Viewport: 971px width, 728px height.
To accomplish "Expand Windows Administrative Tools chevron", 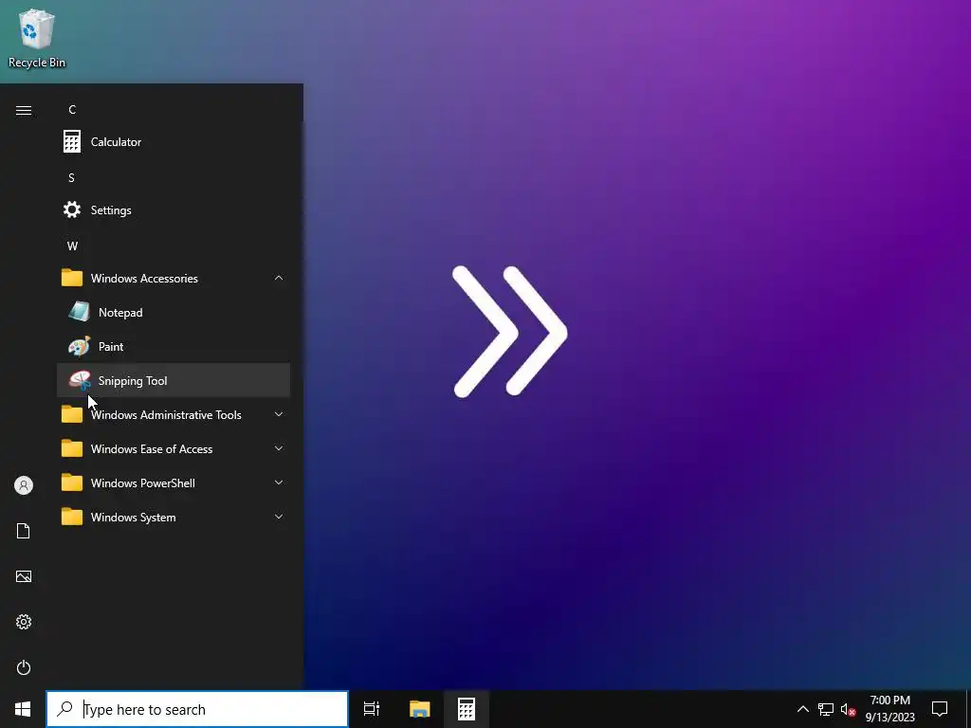I will tap(279, 414).
